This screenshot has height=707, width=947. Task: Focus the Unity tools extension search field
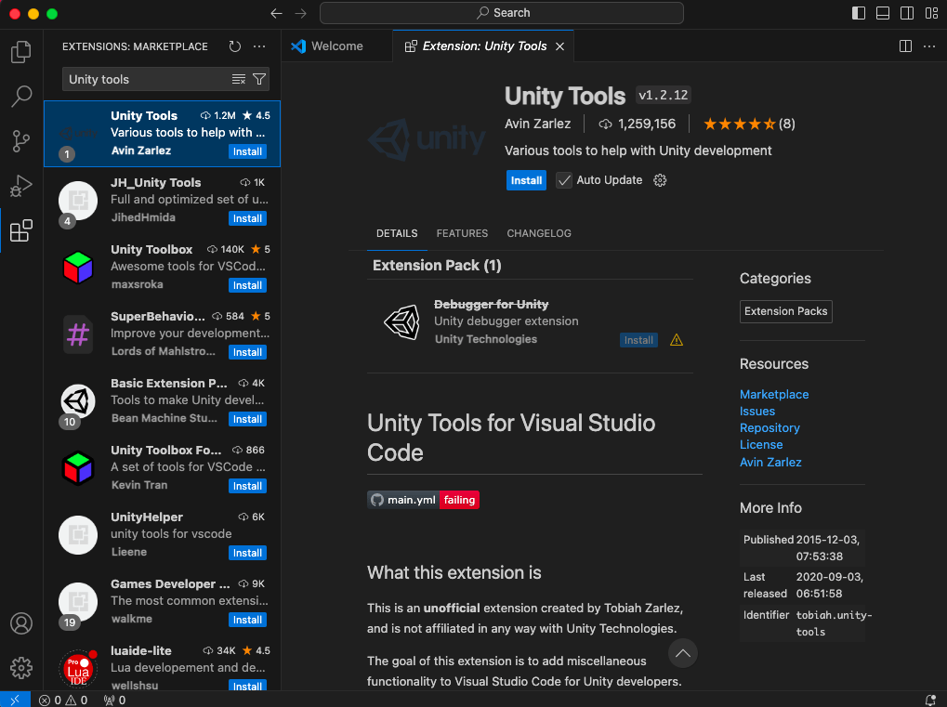[x=147, y=79]
